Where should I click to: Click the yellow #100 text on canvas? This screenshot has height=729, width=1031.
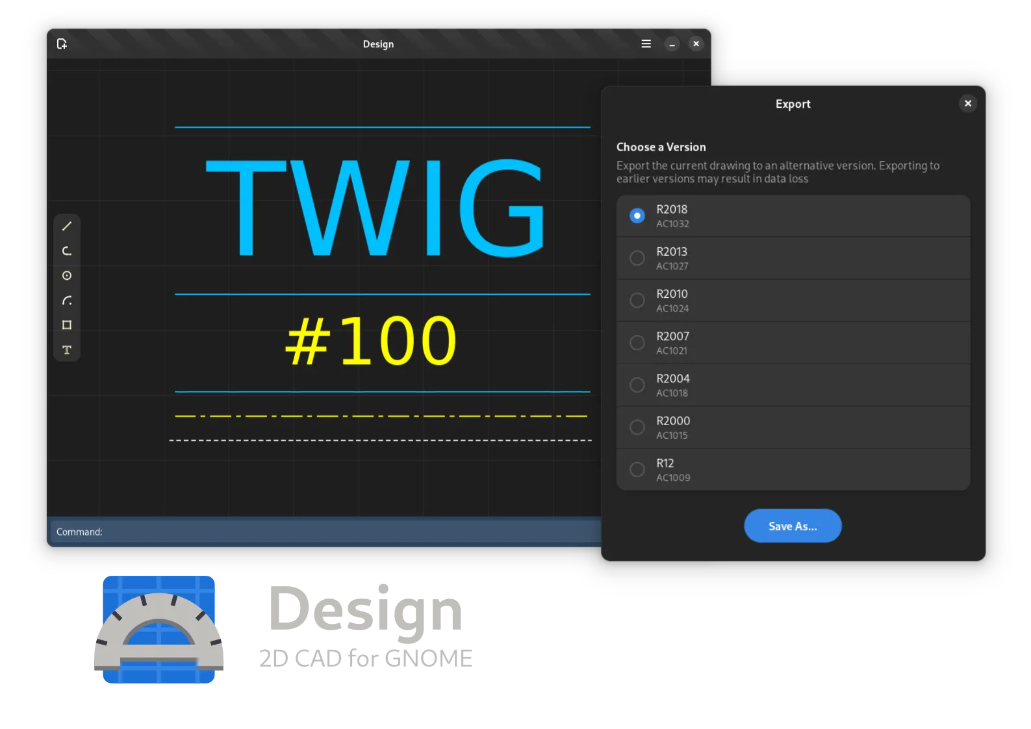371,341
